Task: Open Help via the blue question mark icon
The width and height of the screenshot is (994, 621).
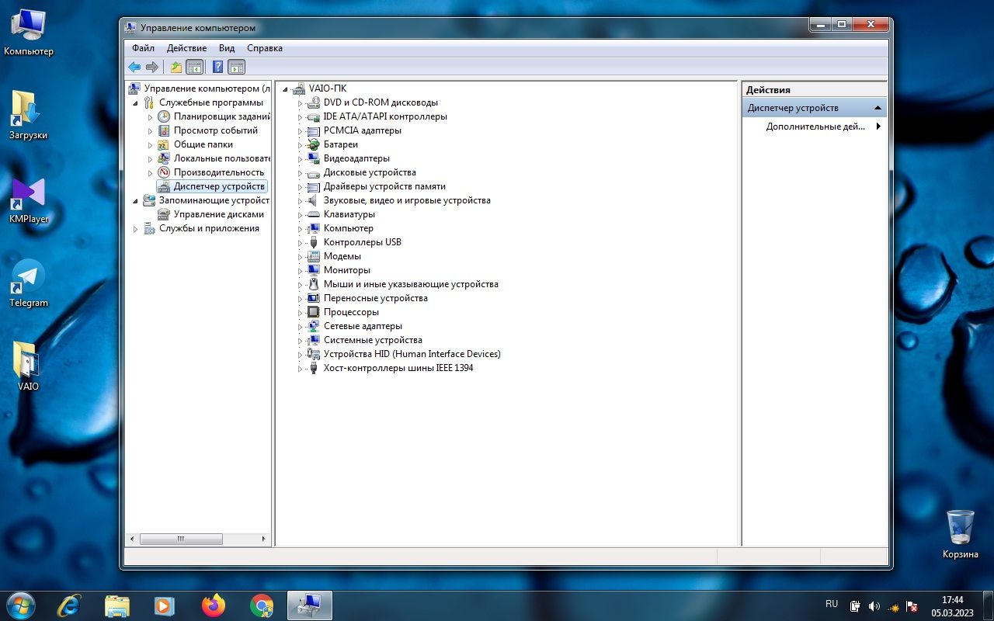Action: point(218,67)
